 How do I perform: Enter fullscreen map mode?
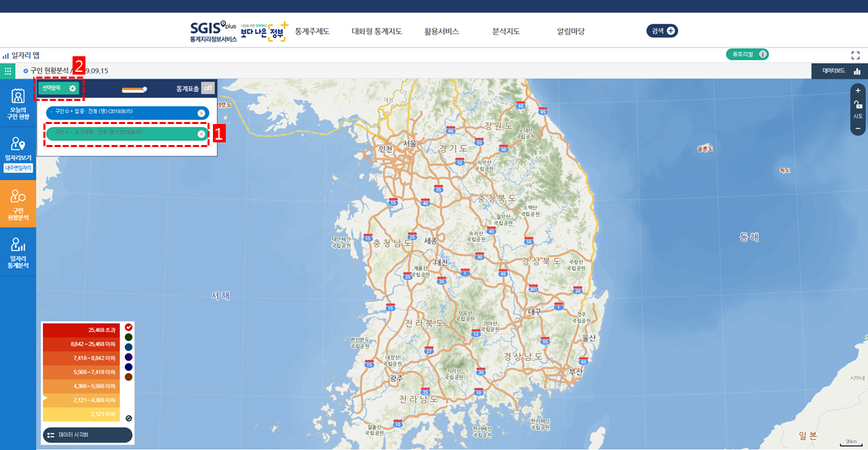click(855, 55)
